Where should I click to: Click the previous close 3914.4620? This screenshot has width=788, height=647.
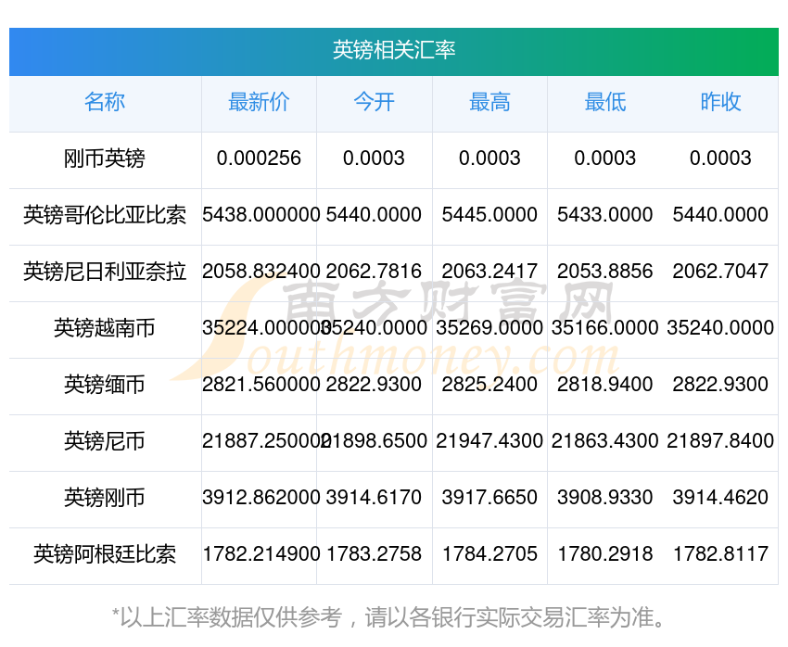click(720, 498)
